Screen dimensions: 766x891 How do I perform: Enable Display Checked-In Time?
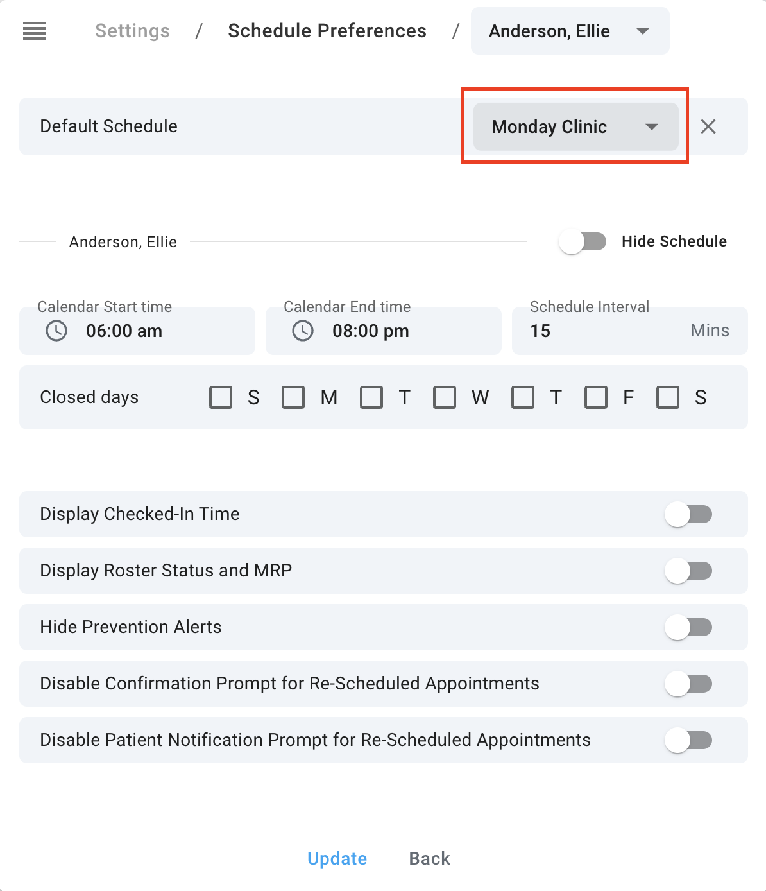pyautogui.click(x=688, y=514)
